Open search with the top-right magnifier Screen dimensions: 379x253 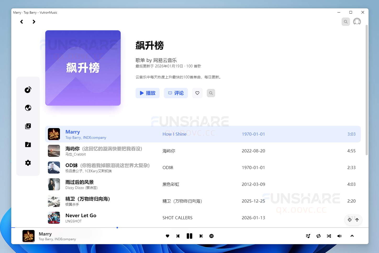[345, 21]
